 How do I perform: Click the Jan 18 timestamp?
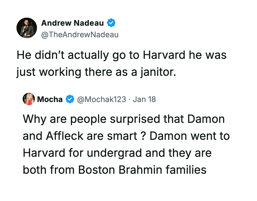tap(144, 99)
